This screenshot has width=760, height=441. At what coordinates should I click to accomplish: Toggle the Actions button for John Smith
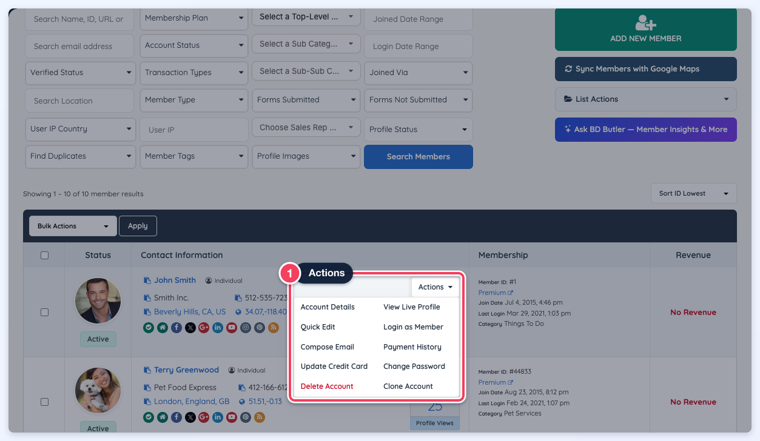pos(435,287)
